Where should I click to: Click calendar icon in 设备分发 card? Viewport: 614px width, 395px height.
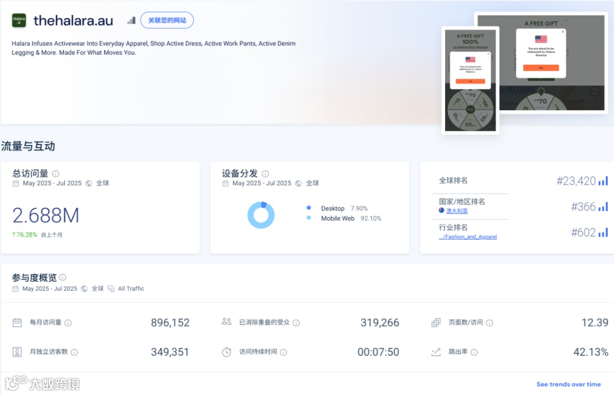[x=225, y=183]
